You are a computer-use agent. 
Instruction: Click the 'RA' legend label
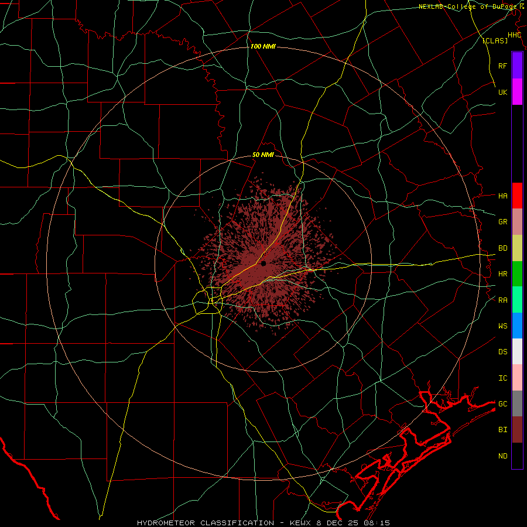click(503, 300)
